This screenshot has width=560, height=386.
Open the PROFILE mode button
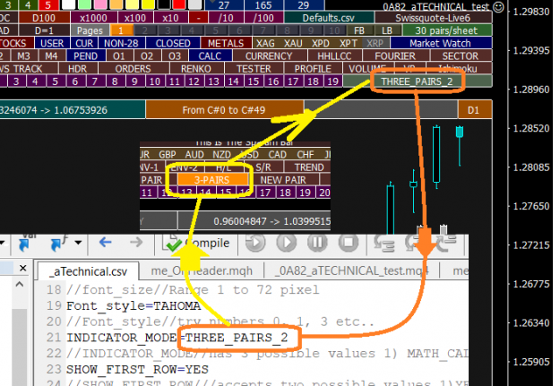(313, 69)
